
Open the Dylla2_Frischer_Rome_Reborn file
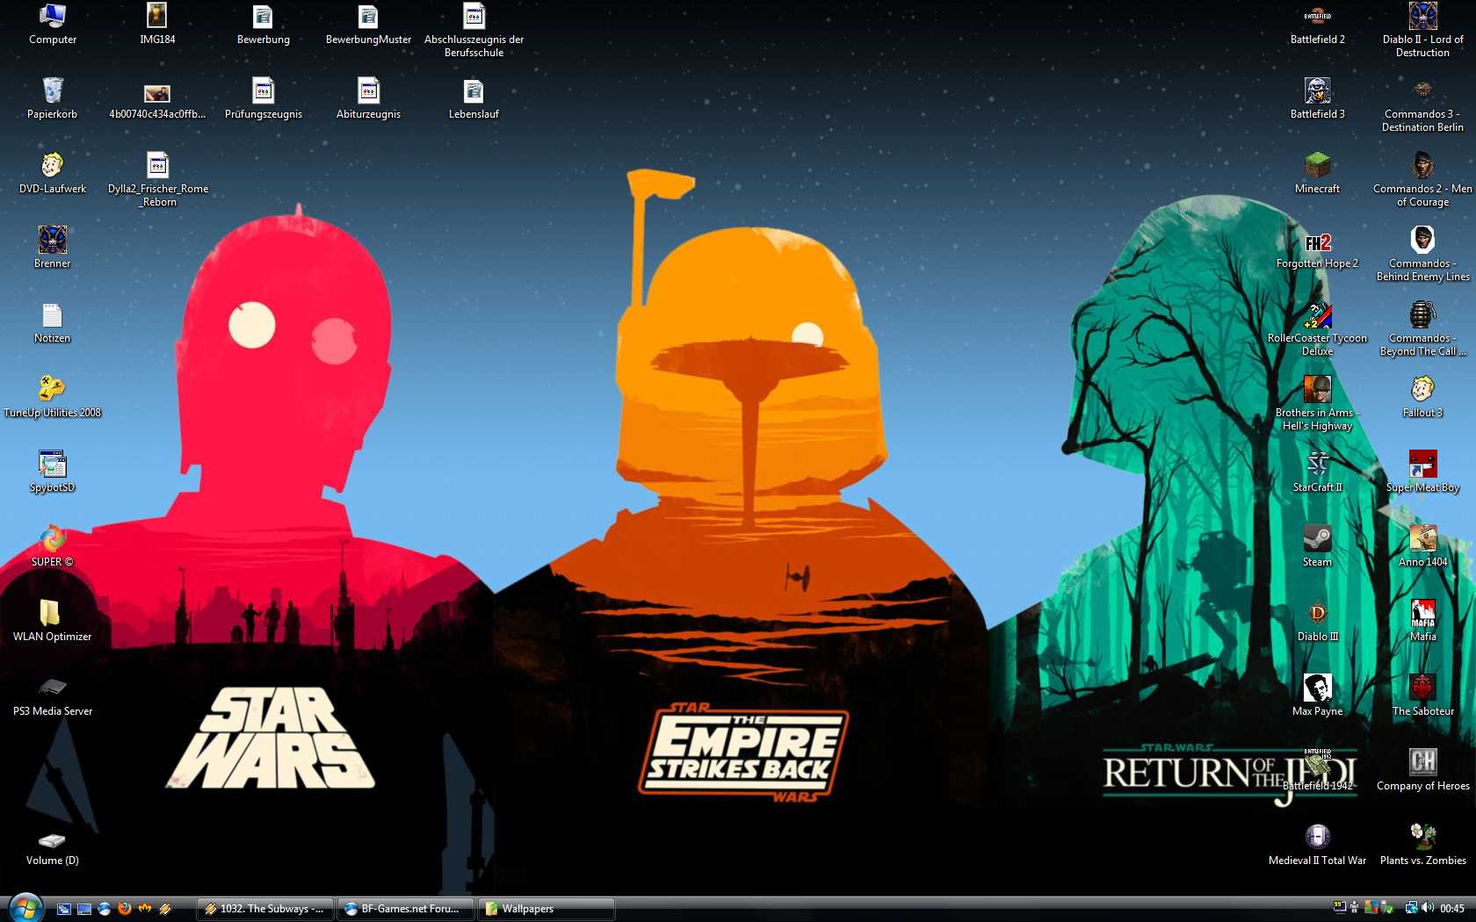[x=158, y=180]
